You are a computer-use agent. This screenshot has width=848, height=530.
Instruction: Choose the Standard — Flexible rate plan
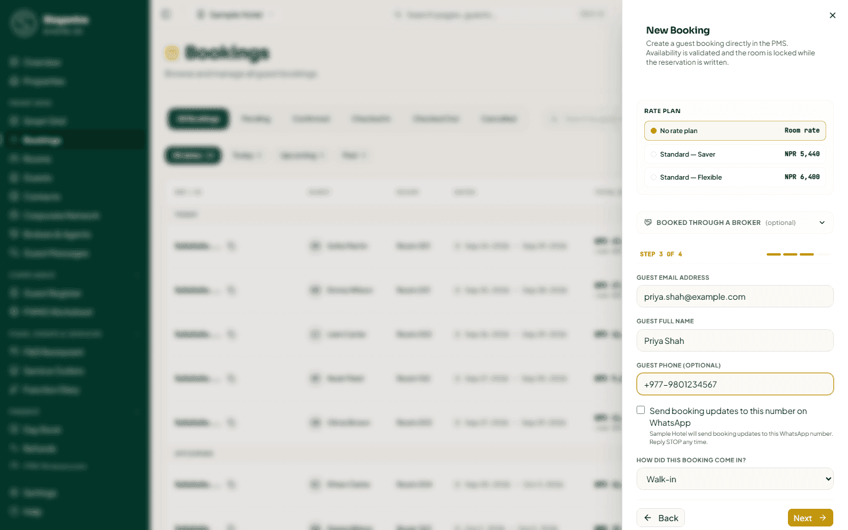(x=735, y=177)
